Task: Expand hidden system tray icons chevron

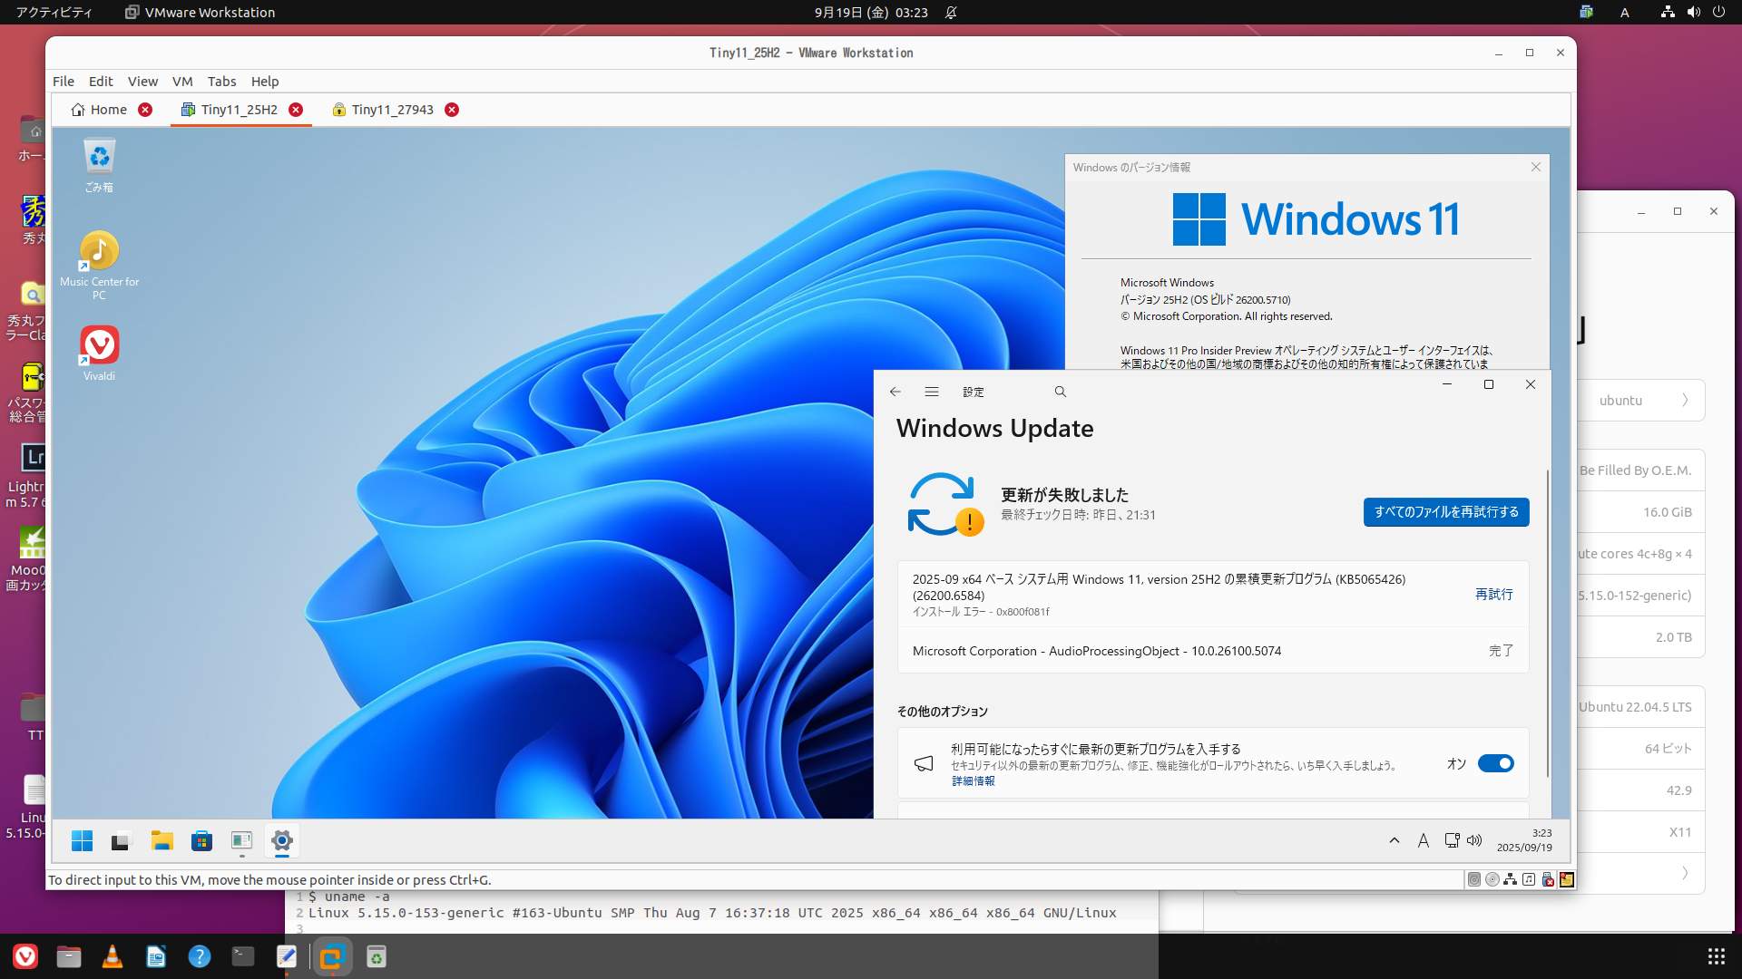Action: (1394, 840)
